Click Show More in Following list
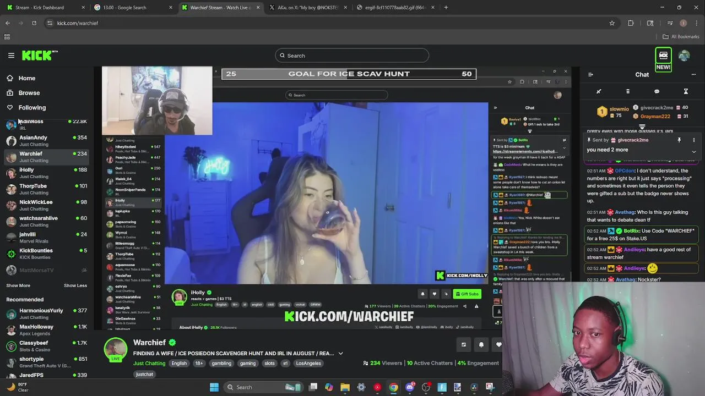 pos(18,285)
